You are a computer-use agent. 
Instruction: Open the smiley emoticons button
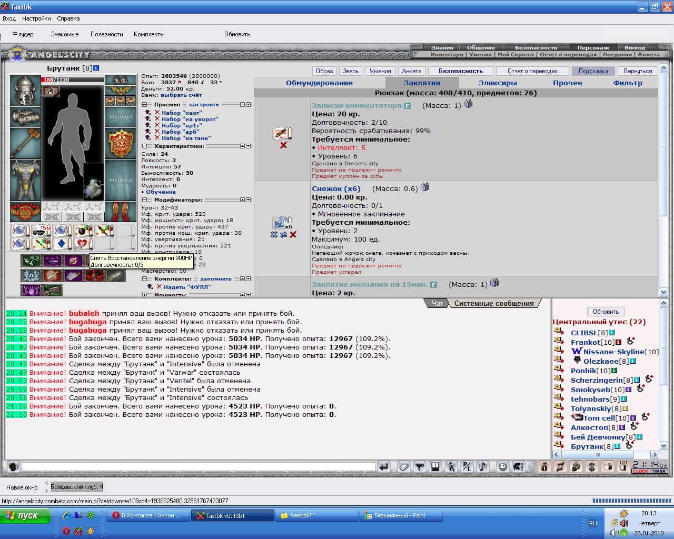pyautogui.click(x=503, y=466)
